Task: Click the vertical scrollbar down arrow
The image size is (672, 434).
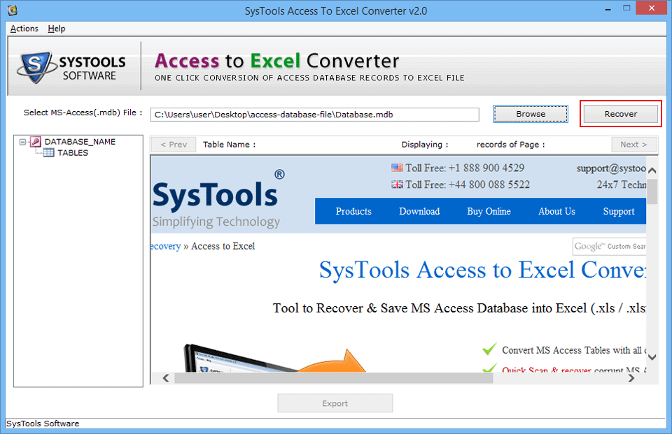Action: [652, 357]
